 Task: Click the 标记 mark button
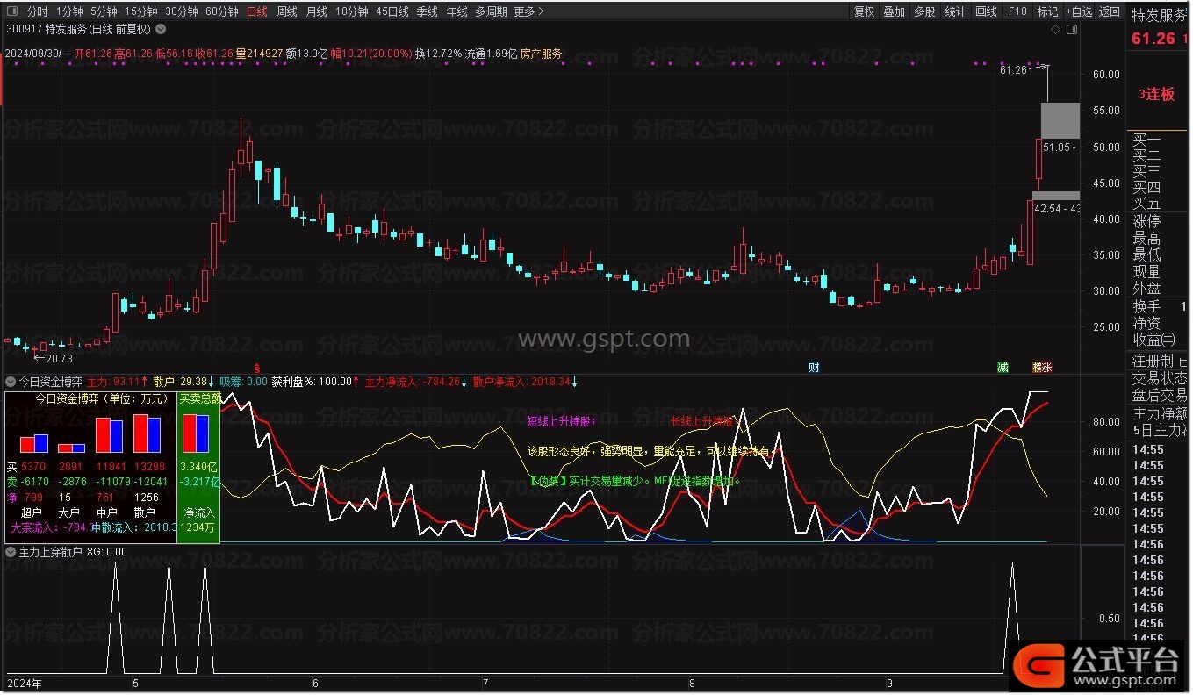pyautogui.click(x=1047, y=11)
